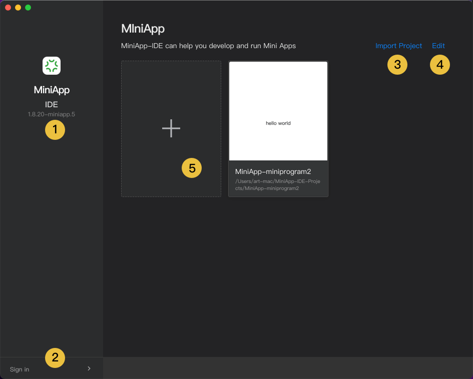473x379 pixels.
Task: Click the sidebar MiniApp title
Action: pos(52,90)
